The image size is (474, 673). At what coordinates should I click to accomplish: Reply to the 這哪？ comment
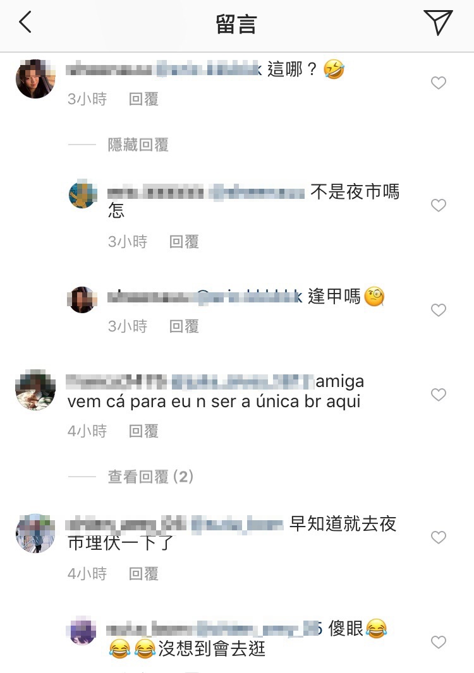(143, 99)
